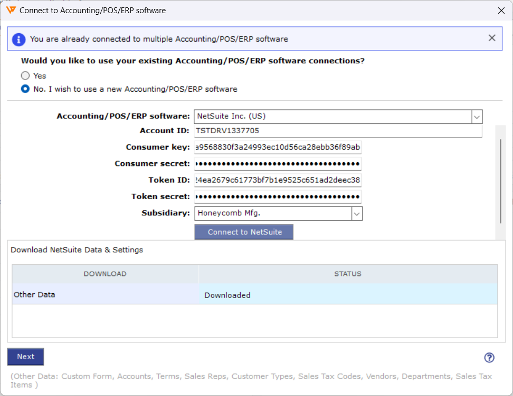
Task: Click the blue info icon in banner
Action: click(18, 39)
